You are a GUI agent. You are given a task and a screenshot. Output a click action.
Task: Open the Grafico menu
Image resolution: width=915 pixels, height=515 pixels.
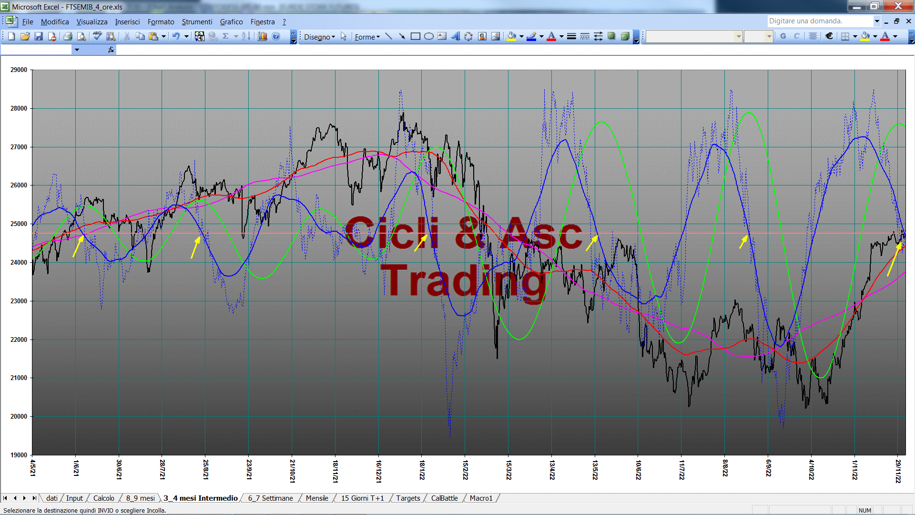(x=231, y=21)
